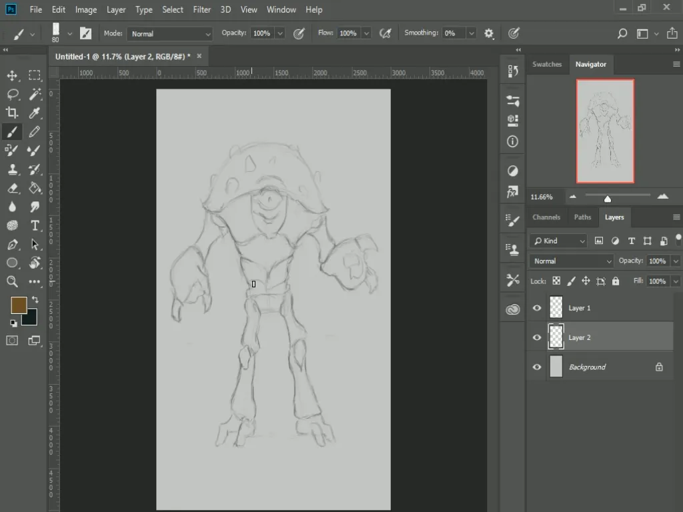Open the Window menu
Image resolution: width=683 pixels, height=512 pixels.
coord(281,9)
